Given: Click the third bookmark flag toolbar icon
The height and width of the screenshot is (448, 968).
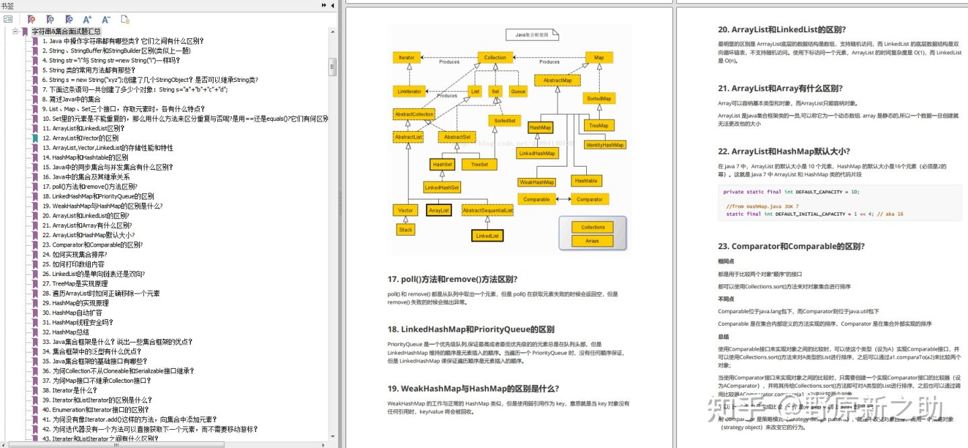Looking at the screenshot, I should pos(69,19).
